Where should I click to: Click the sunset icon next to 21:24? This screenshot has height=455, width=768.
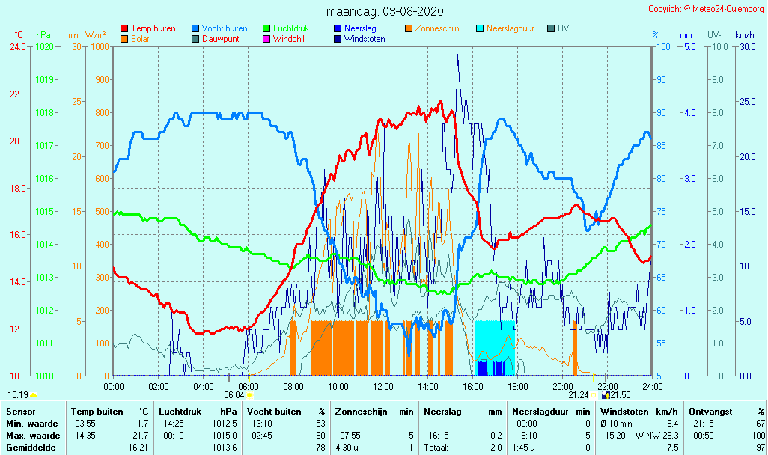(x=594, y=395)
